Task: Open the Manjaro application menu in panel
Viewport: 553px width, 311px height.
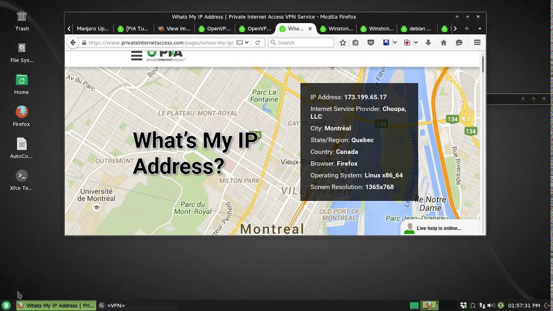Action: [6, 305]
